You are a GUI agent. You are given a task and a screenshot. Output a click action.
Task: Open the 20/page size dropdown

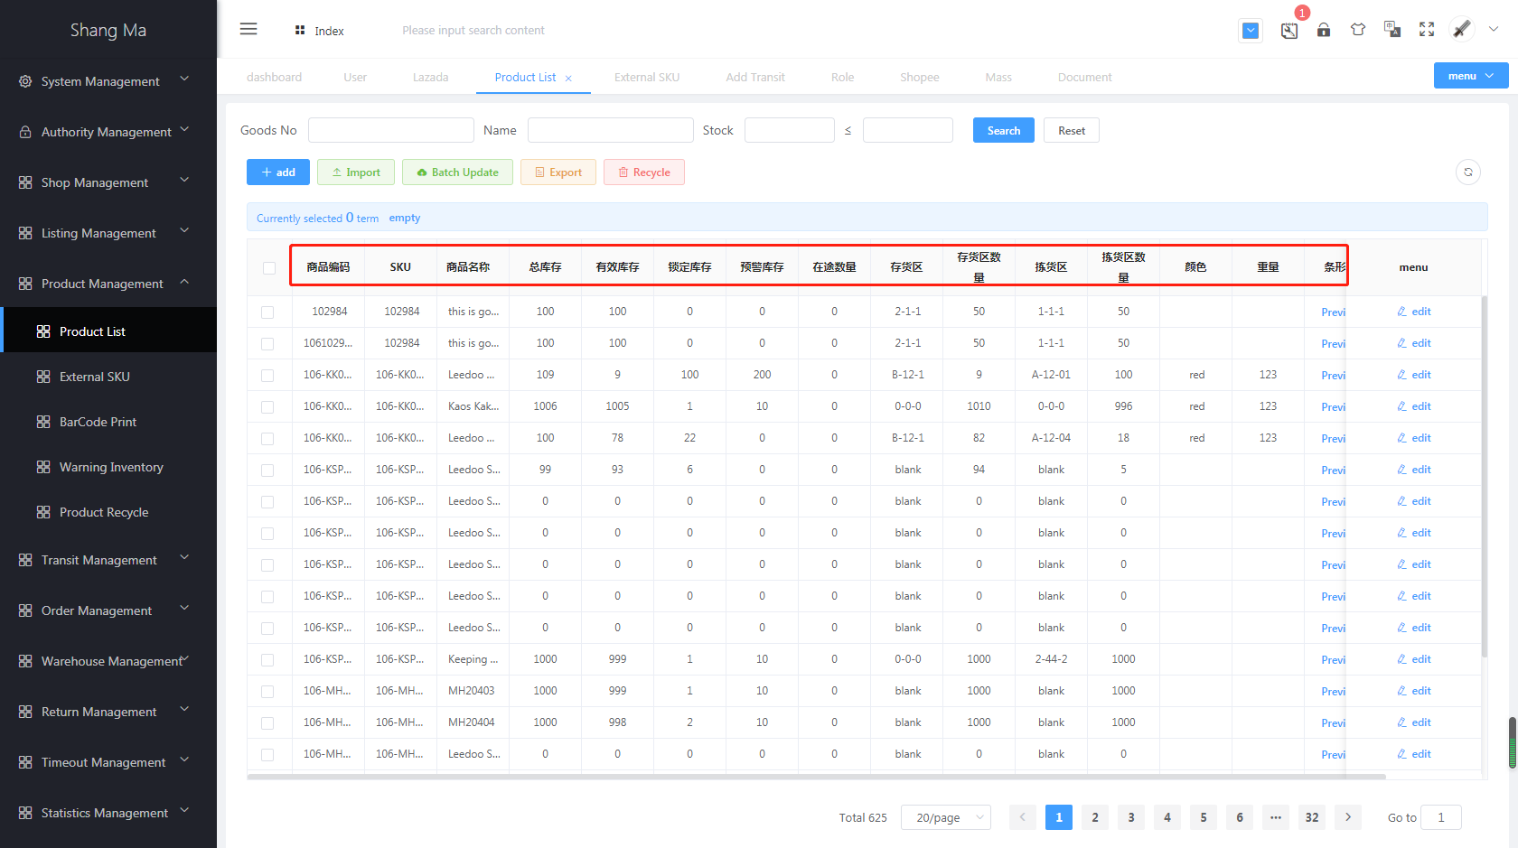946,817
